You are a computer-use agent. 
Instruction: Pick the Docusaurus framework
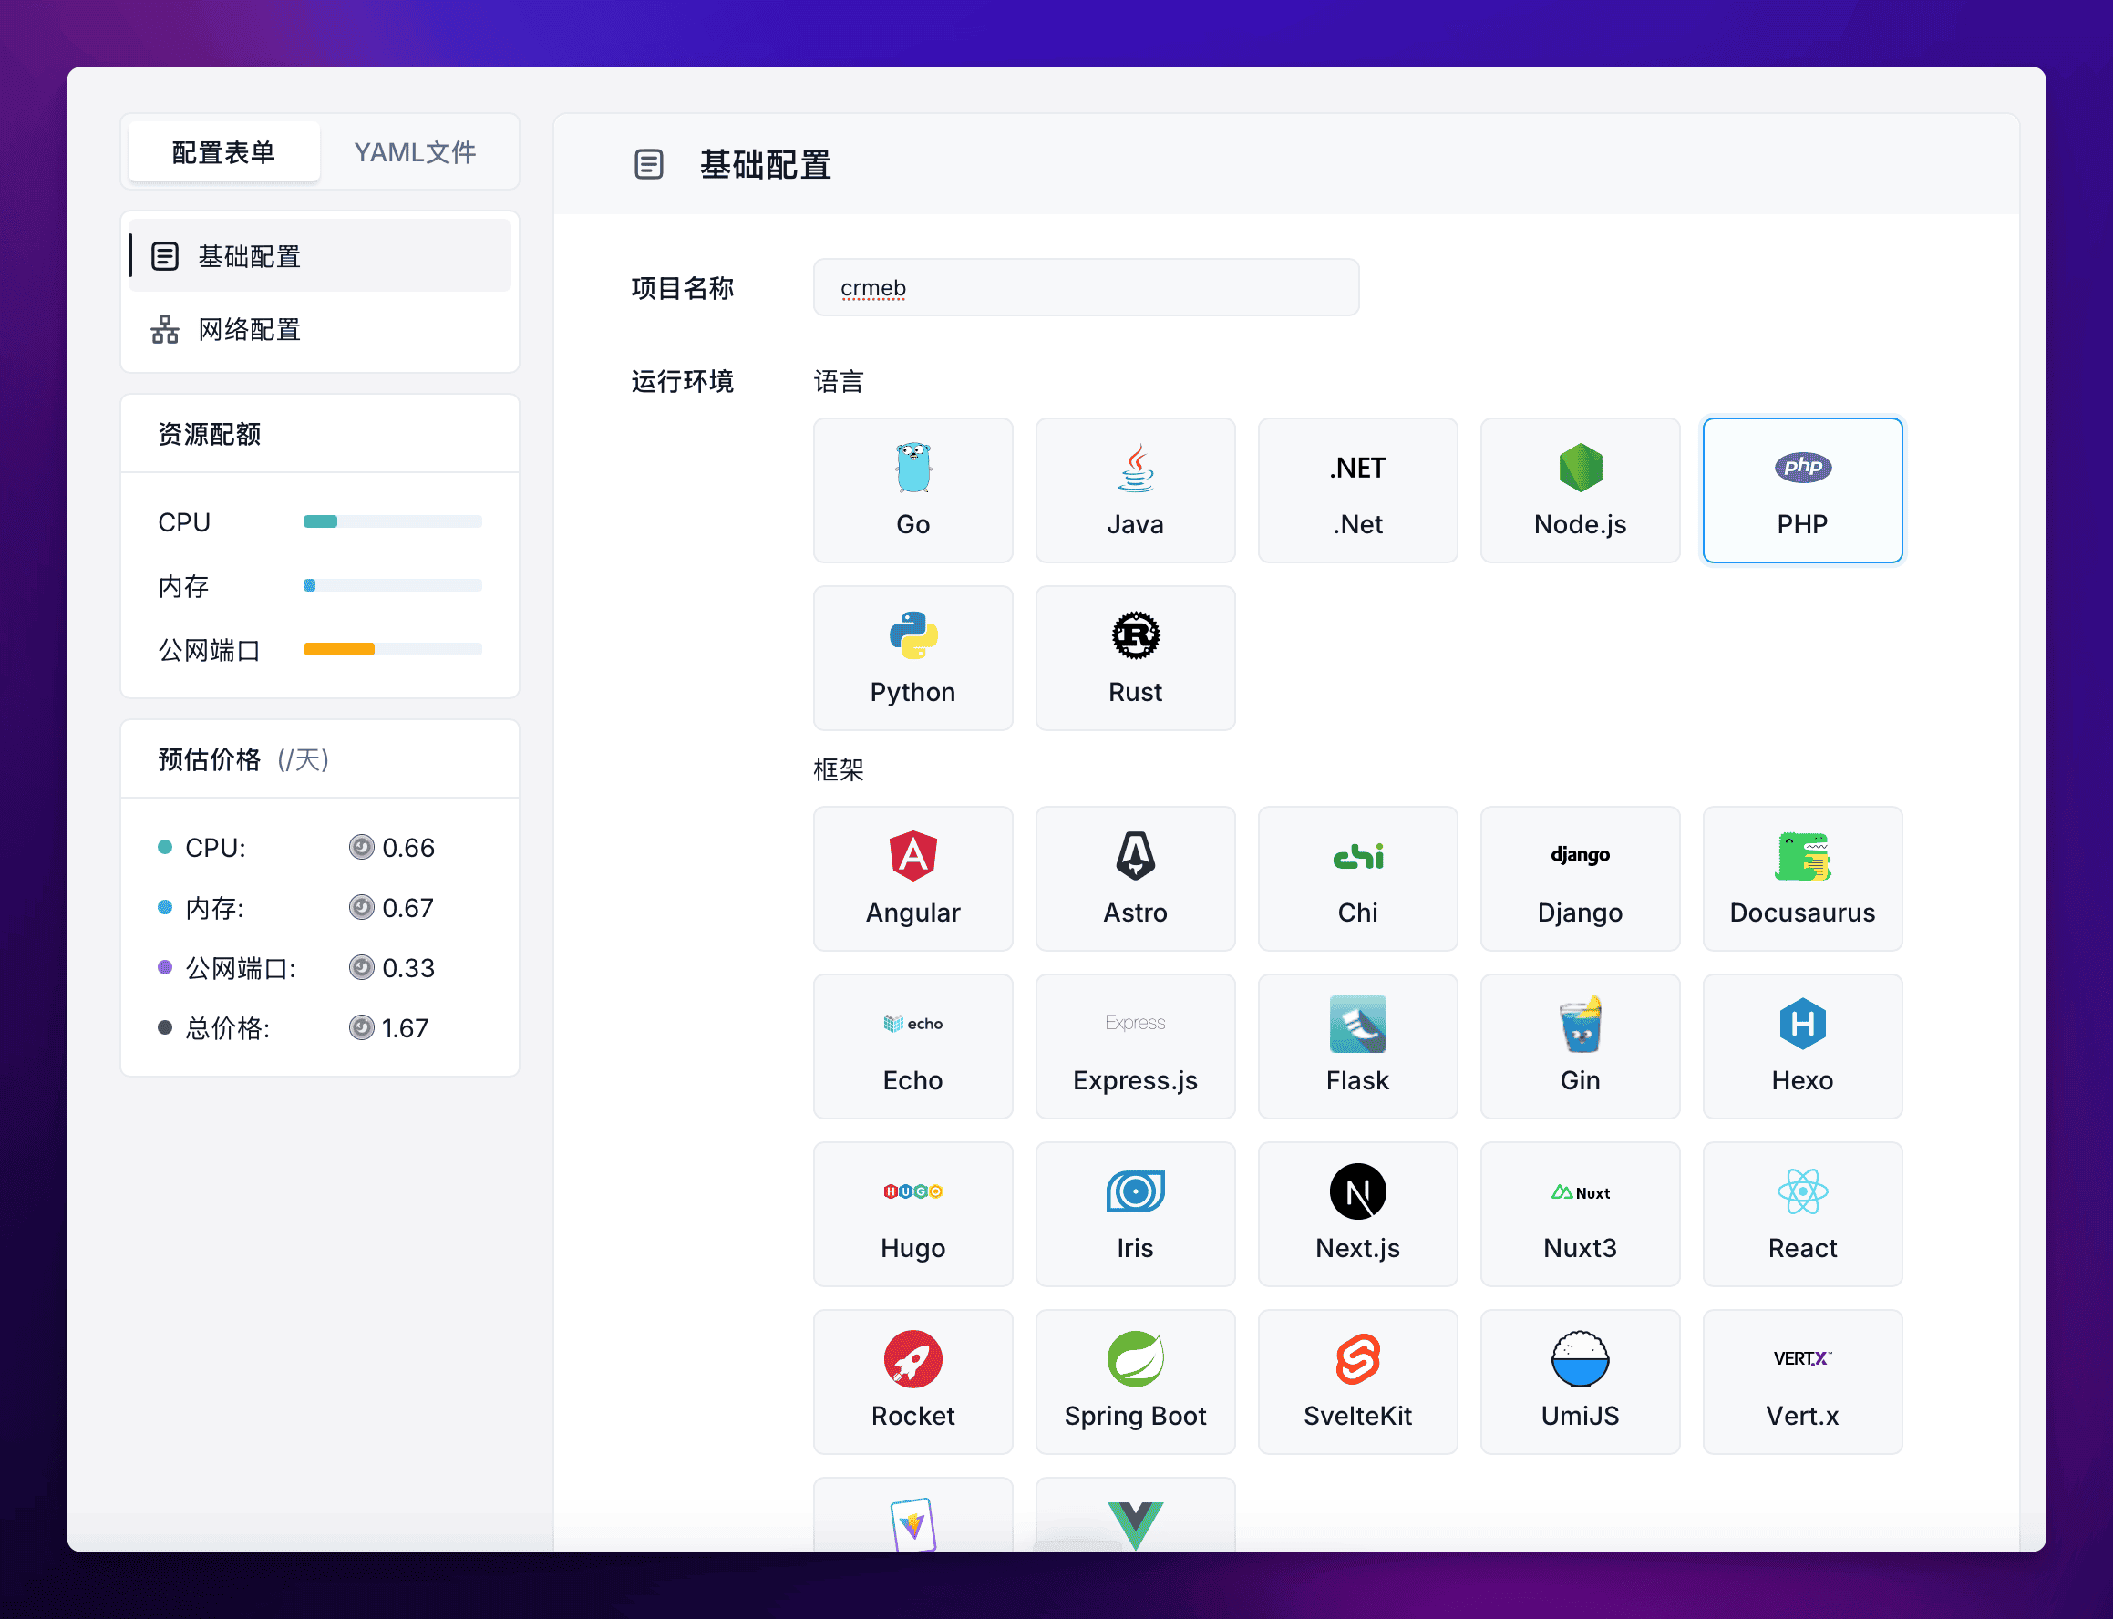coord(1802,878)
